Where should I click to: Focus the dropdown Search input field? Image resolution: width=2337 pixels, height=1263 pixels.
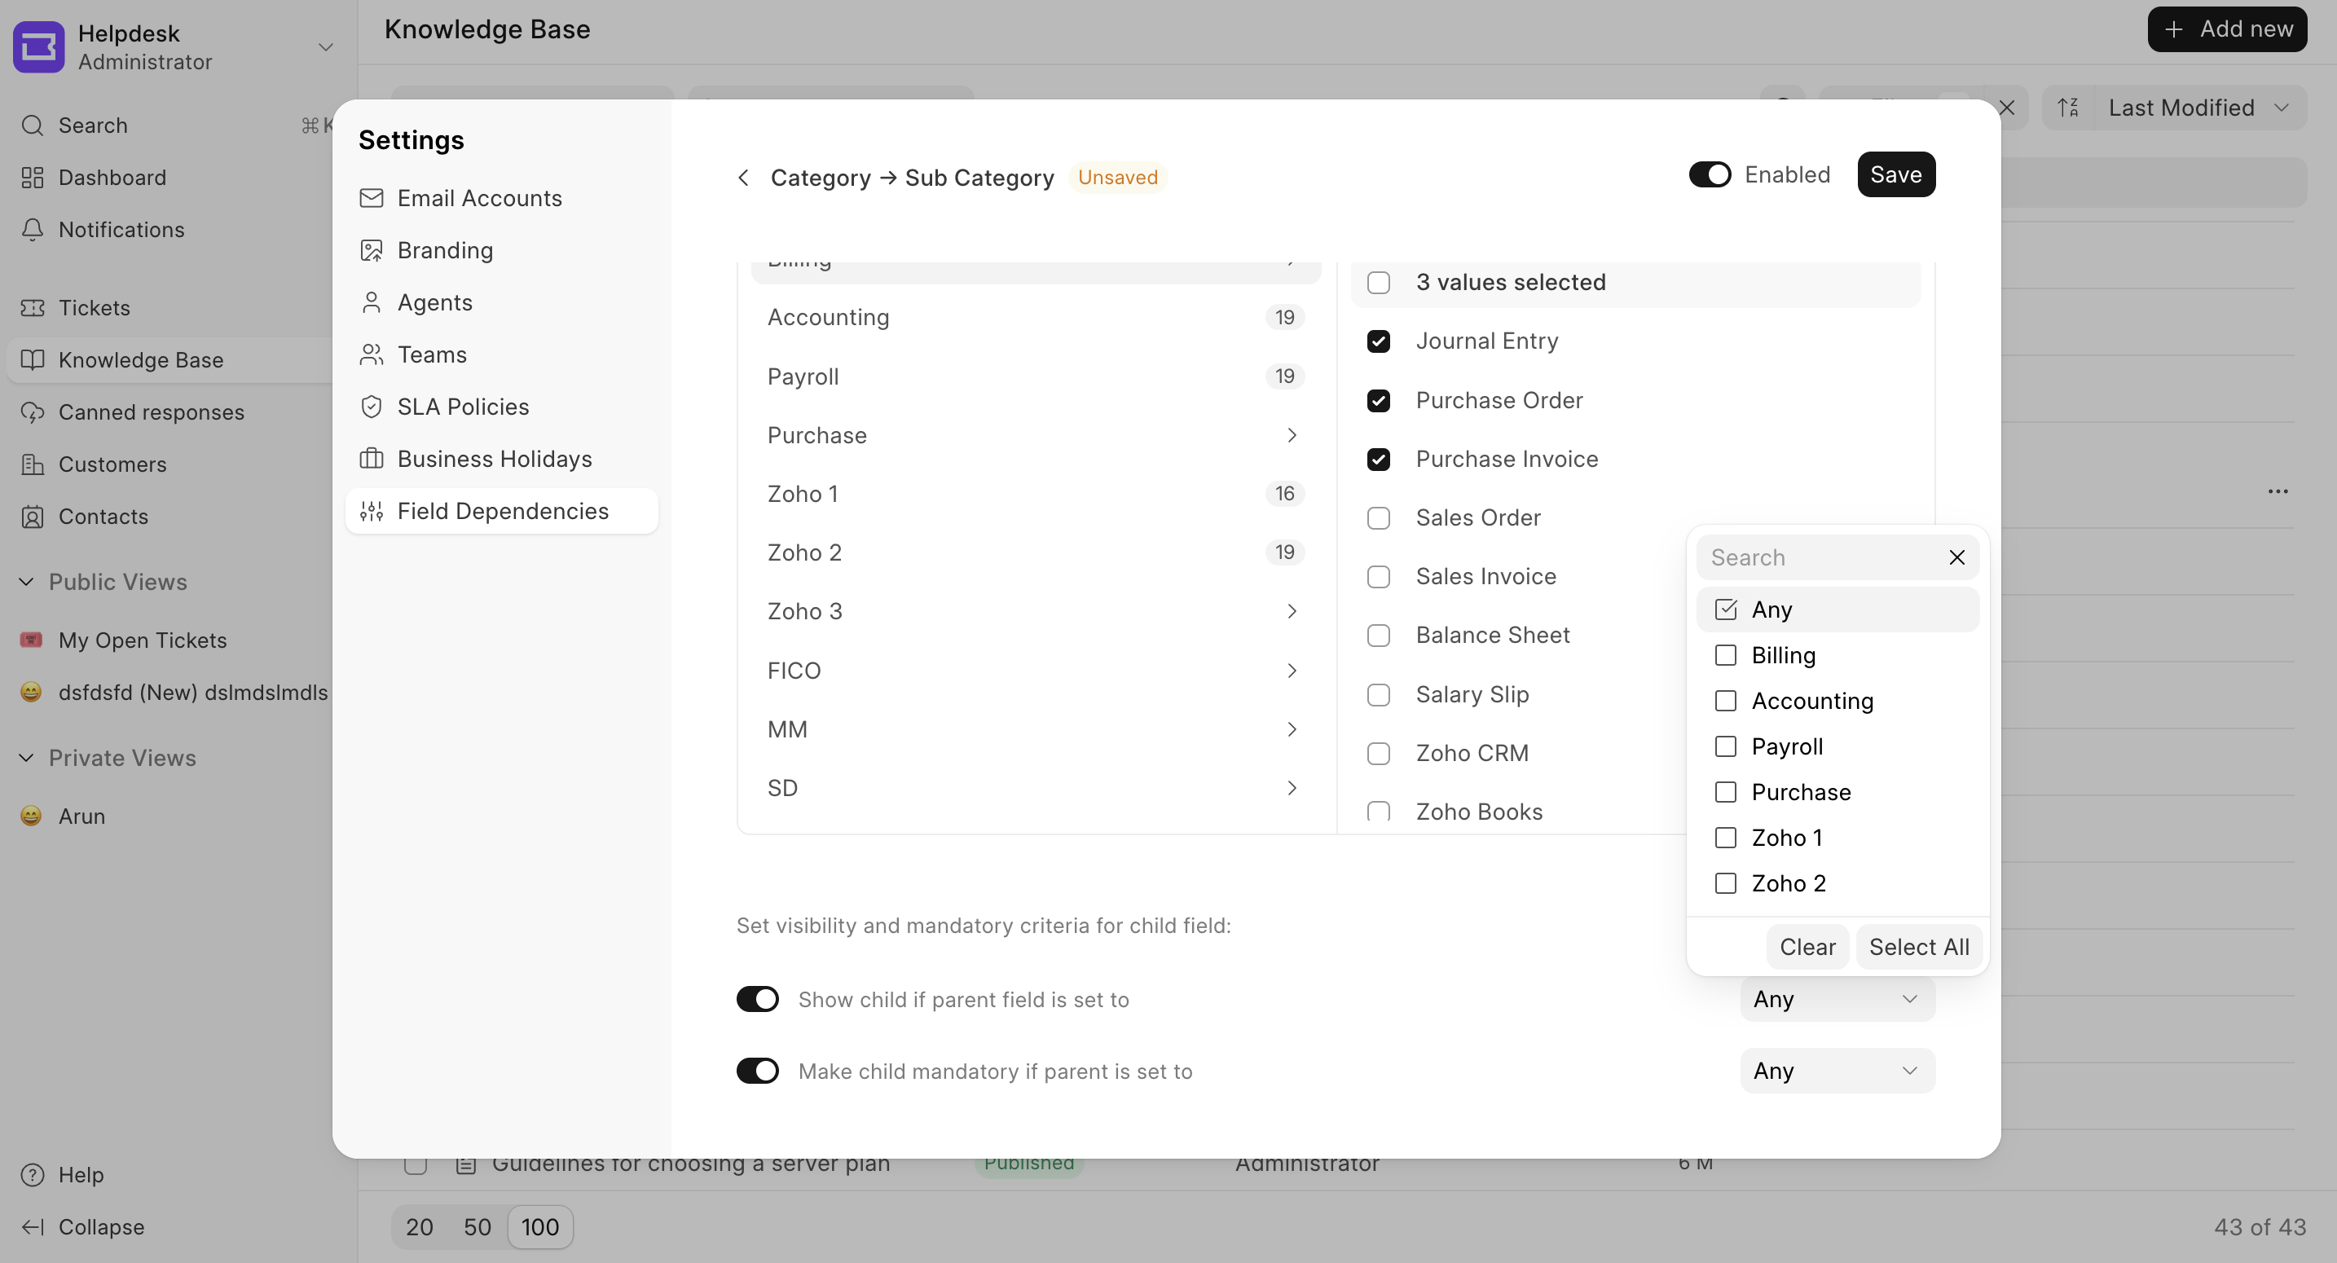(1820, 557)
